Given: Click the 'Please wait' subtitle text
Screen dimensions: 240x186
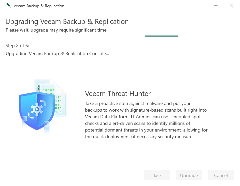Looking at the screenshot, I should pyautogui.click(x=57, y=30).
